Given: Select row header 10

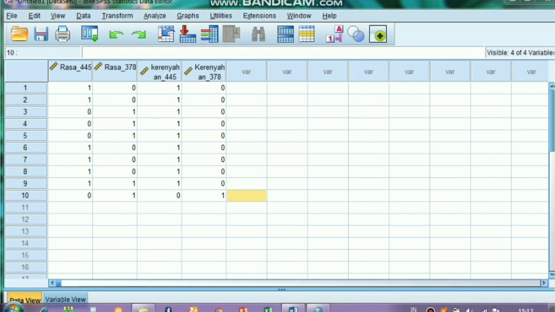Looking at the screenshot, I should 25,195.
